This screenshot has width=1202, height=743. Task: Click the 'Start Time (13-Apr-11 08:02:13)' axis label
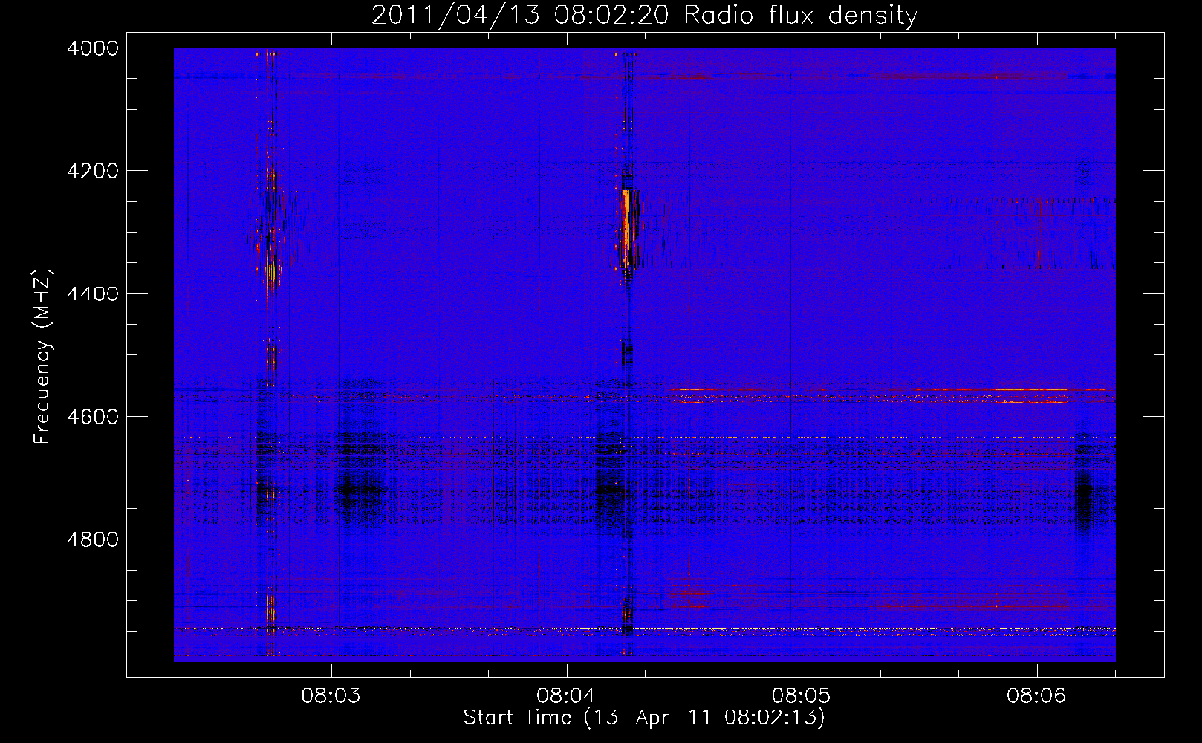(x=644, y=718)
